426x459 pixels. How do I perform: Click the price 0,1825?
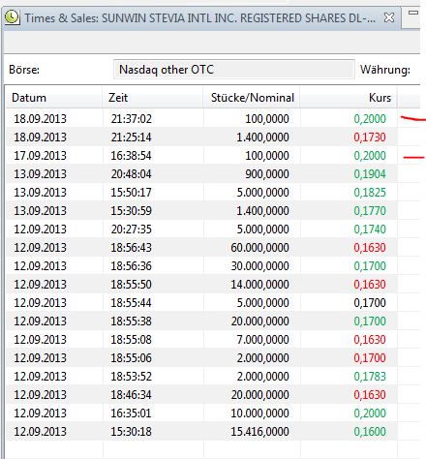pyautogui.click(x=370, y=193)
